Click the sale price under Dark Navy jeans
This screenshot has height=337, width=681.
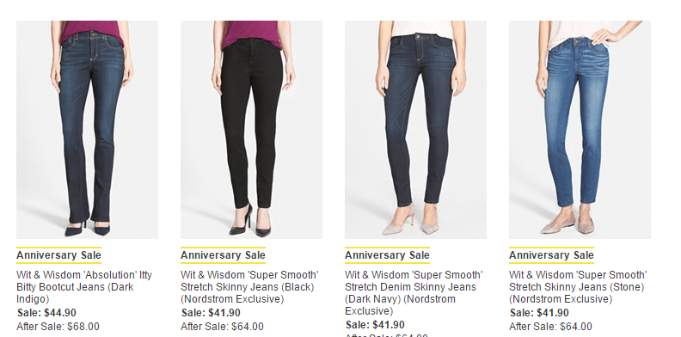(375, 325)
